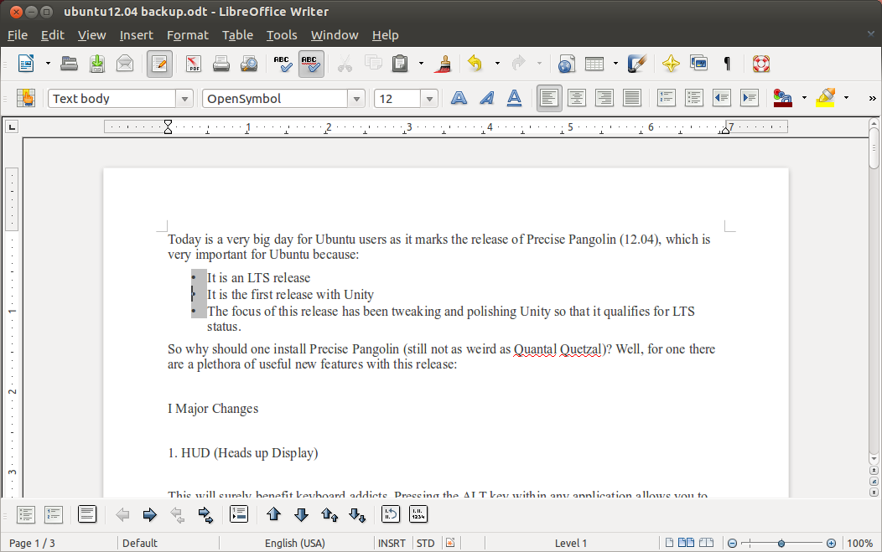Click INSRT insert mode indicator

pos(392,543)
